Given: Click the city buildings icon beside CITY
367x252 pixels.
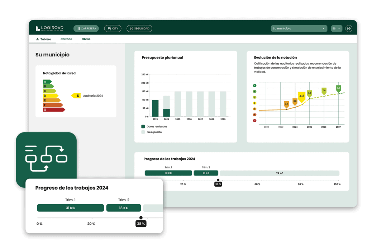Looking at the screenshot, I should tap(109, 28).
